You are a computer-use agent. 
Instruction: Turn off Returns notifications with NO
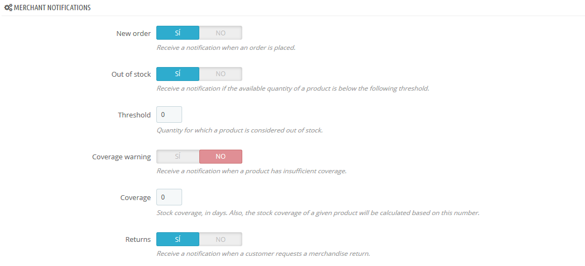click(x=220, y=239)
